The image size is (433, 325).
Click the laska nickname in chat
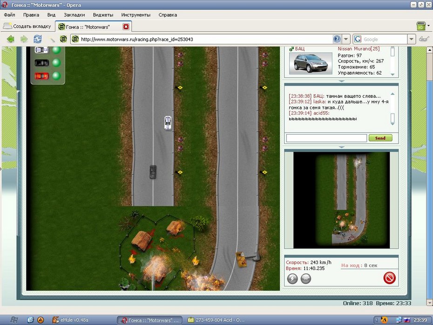point(319,102)
